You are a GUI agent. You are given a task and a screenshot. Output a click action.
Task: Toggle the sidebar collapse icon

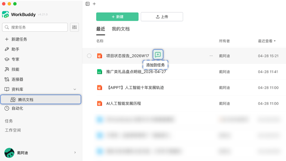(88, 4)
